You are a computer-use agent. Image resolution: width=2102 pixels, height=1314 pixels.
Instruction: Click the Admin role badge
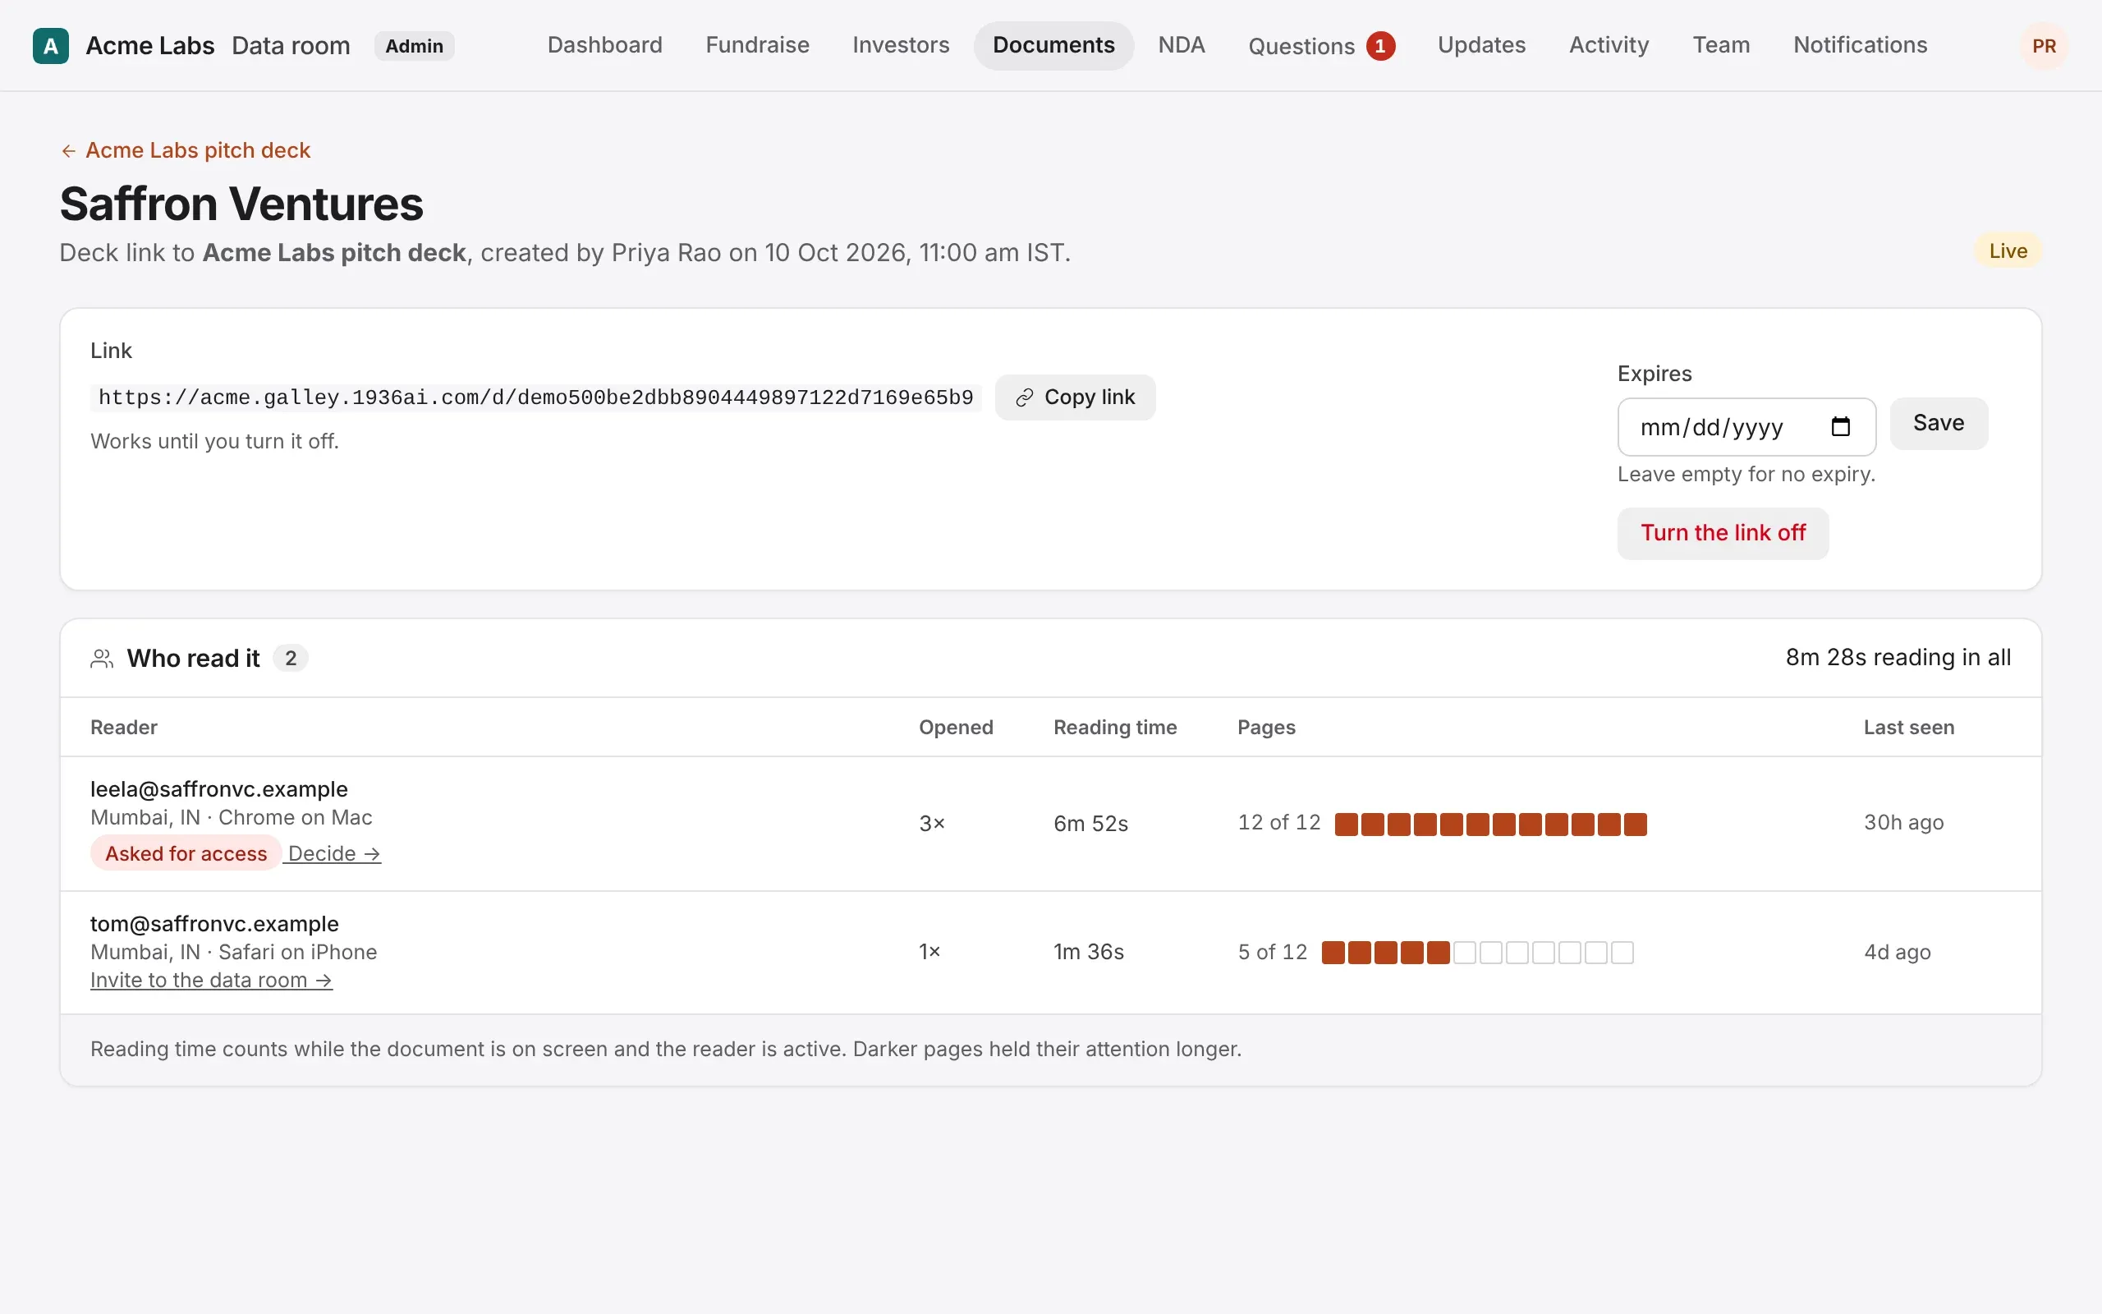(415, 46)
